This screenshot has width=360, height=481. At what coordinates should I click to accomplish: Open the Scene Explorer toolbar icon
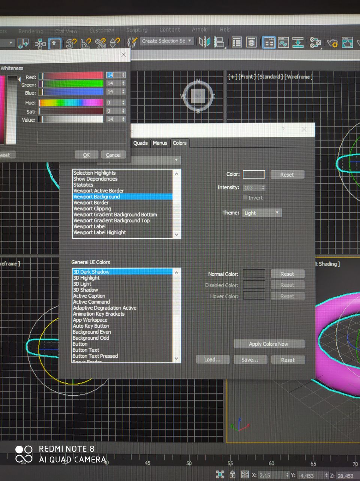(237, 42)
